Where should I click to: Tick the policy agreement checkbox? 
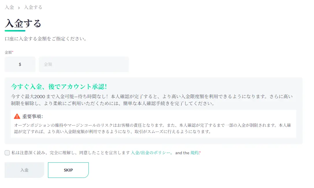[7, 153]
